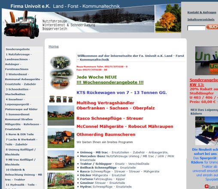The image size is (218, 189).
Task: Click the Rasco Schneepflüge bullet list entry
Action: [120, 171]
